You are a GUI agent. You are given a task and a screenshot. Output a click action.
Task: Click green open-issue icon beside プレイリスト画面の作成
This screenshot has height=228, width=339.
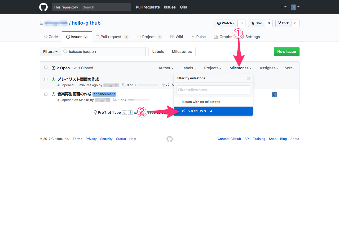pyautogui.click(x=53, y=79)
